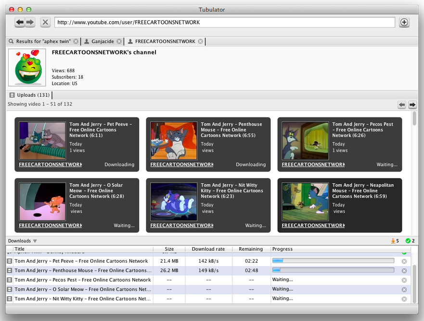
Task: Open the Uploads (131) tab
Action: pyautogui.click(x=30, y=95)
